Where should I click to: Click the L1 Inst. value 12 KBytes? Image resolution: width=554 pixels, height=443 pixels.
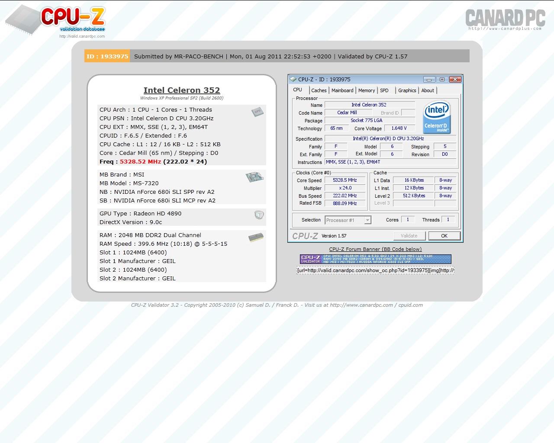[x=414, y=188]
